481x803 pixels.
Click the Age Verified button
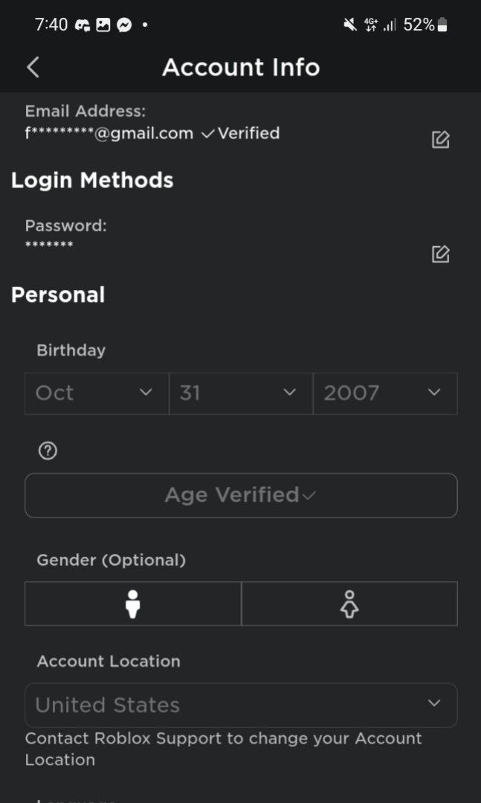pos(240,495)
